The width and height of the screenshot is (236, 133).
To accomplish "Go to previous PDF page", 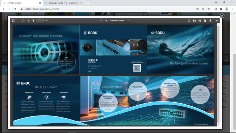I will click(x=28, y=21).
